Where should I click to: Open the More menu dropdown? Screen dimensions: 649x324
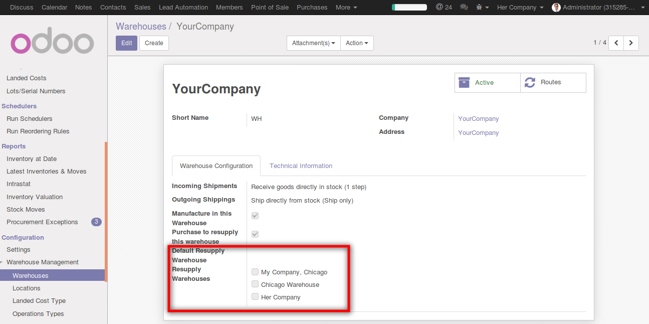(346, 8)
